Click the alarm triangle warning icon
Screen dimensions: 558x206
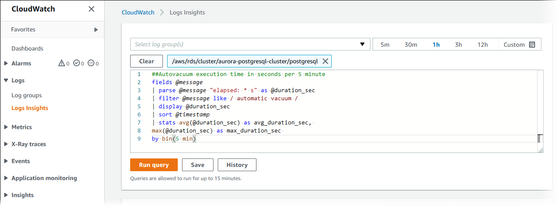pyautogui.click(x=61, y=63)
